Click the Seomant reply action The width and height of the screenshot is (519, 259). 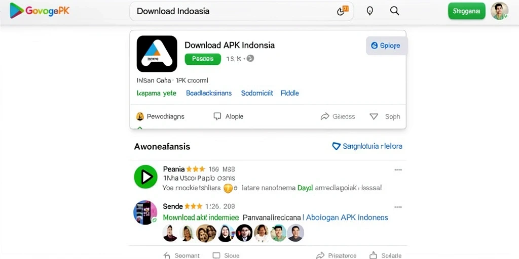point(182,255)
